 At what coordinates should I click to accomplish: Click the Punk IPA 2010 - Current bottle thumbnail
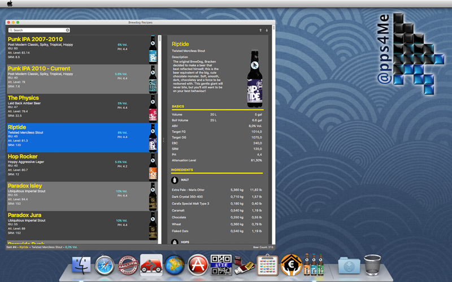click(x=153, y=79)
